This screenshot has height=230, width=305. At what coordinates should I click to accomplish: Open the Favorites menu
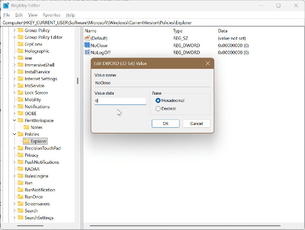51,15
